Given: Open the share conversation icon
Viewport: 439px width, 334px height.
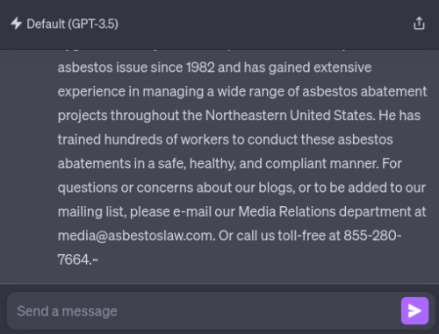Looking at the screenshot, I should 419,24.
